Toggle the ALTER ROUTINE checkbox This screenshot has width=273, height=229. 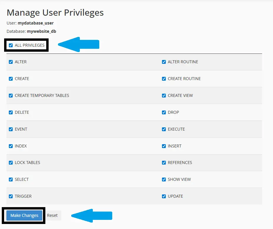(164, 62)
